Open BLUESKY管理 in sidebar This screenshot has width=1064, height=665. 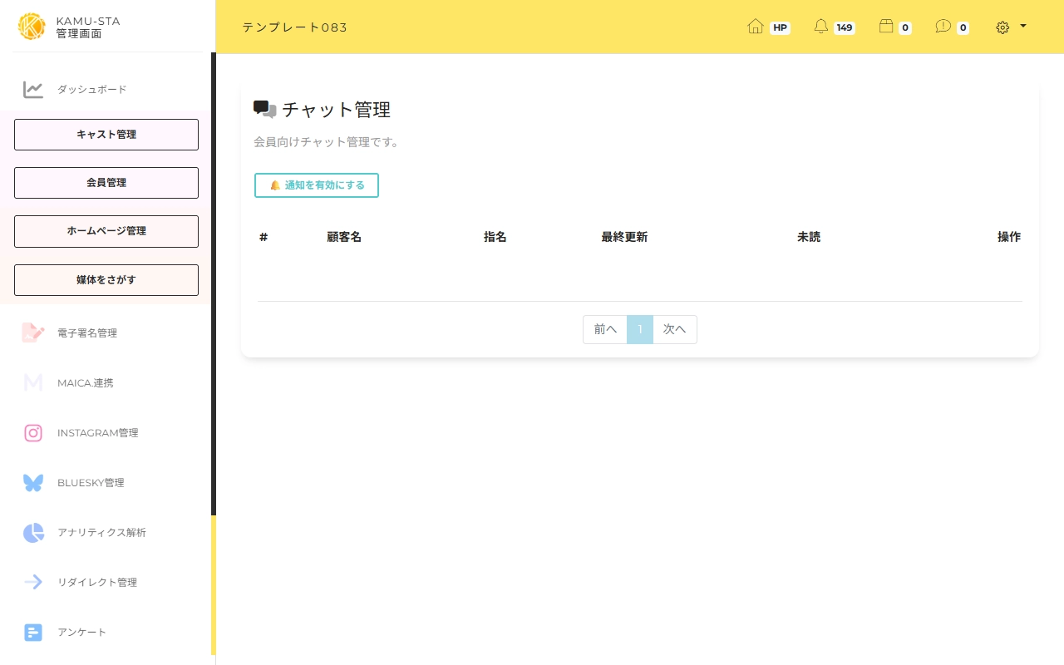[x=91, y=483]
